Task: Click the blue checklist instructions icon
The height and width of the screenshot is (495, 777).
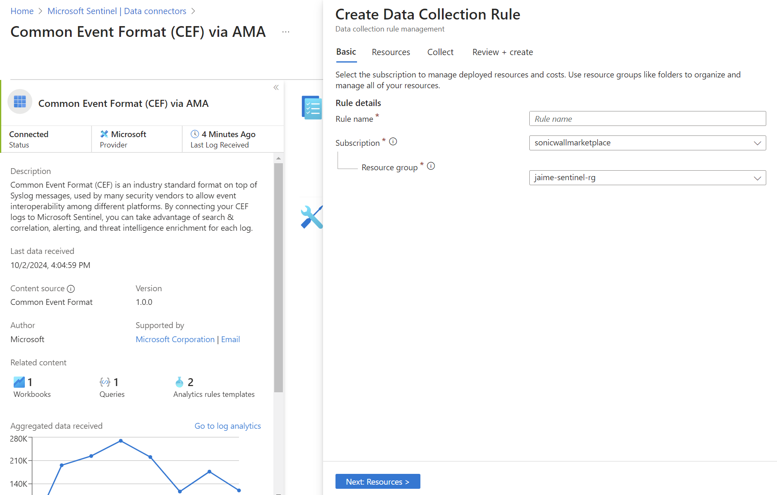Action: click(x=312, y=108)
